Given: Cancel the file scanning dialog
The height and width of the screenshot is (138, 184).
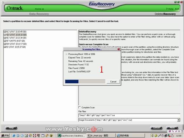Looking at the screenshot, I should [x=113, y=82].
